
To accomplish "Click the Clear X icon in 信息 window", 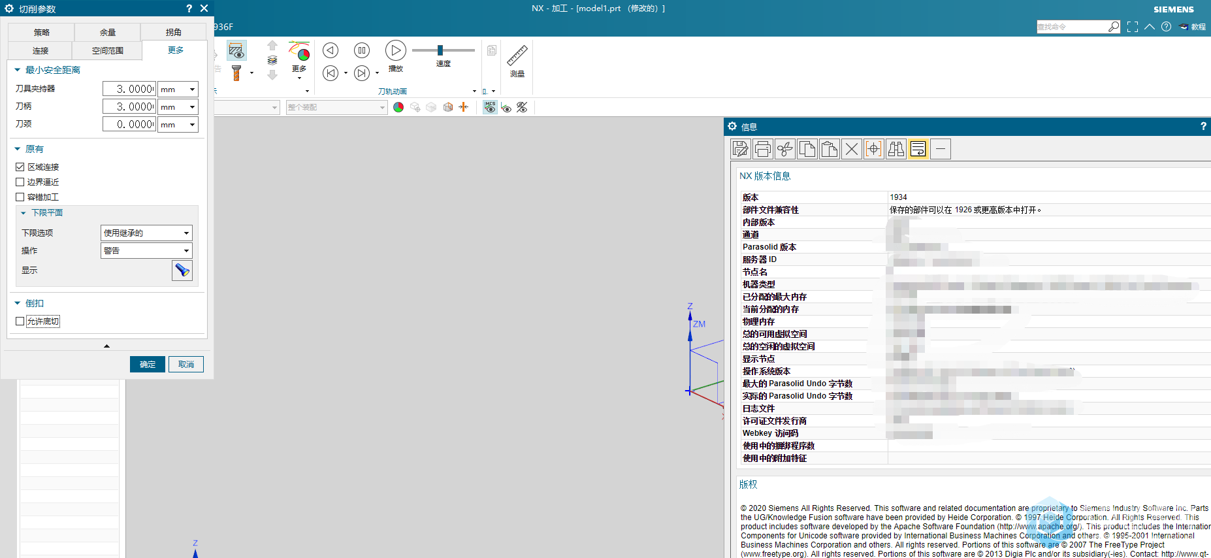I will [852, 149].
